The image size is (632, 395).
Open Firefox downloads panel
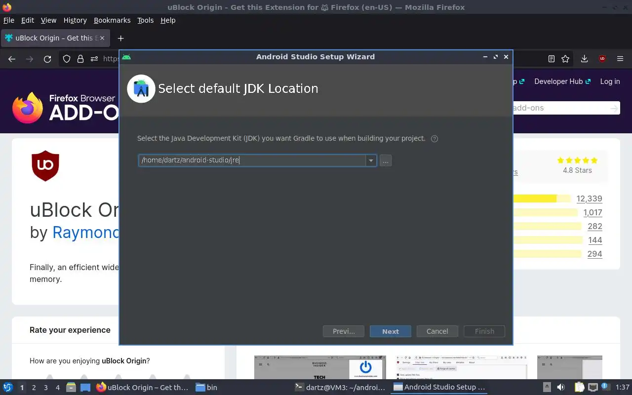[x=584, y=59]
